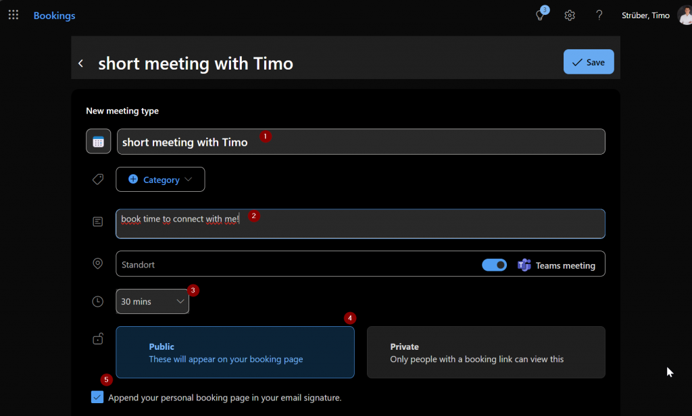Select the Public visibility option

235,353
